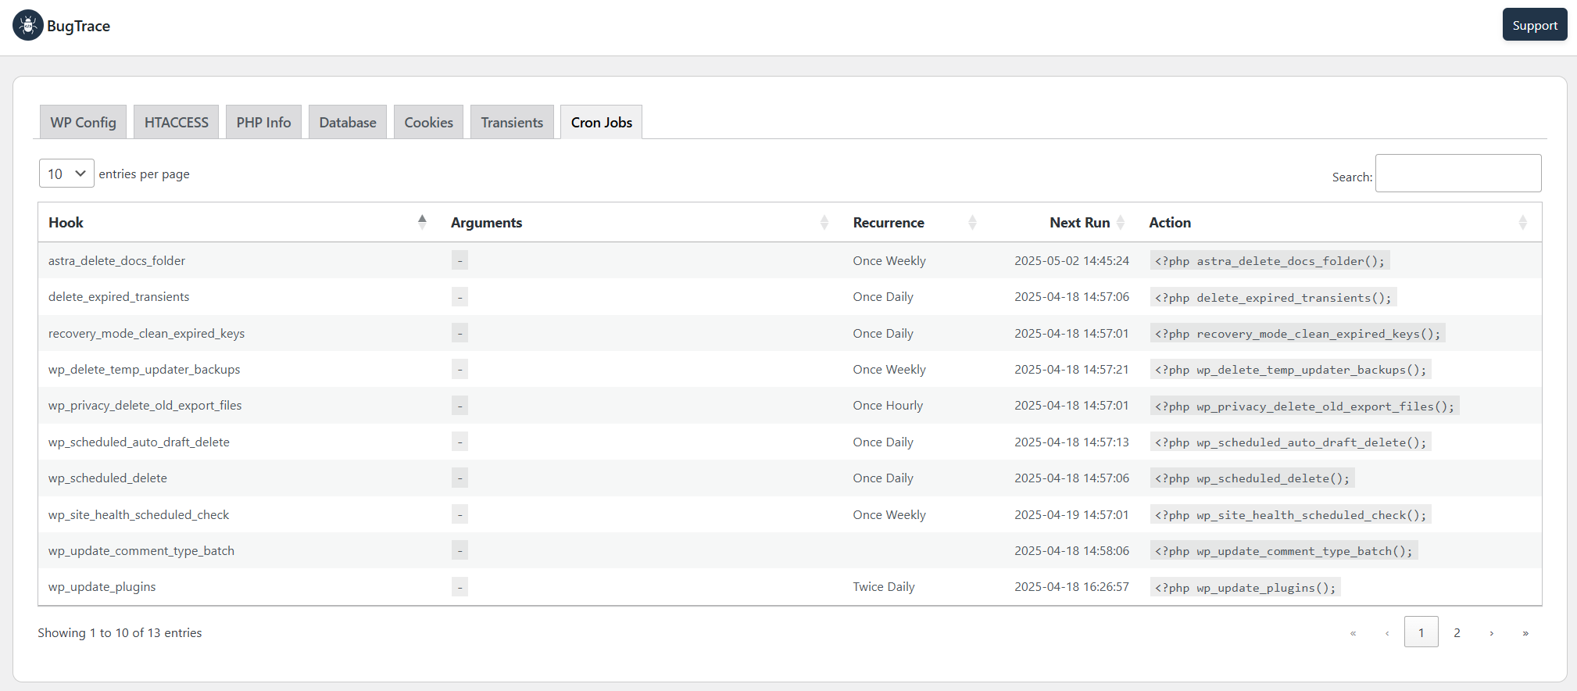Open the entries per page dropdown
Image resolution: width=1577 pixels, height=691 pixels.
[x=66, y=174]
